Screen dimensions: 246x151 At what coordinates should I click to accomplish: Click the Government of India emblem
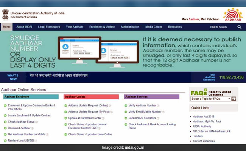[6, 15]
